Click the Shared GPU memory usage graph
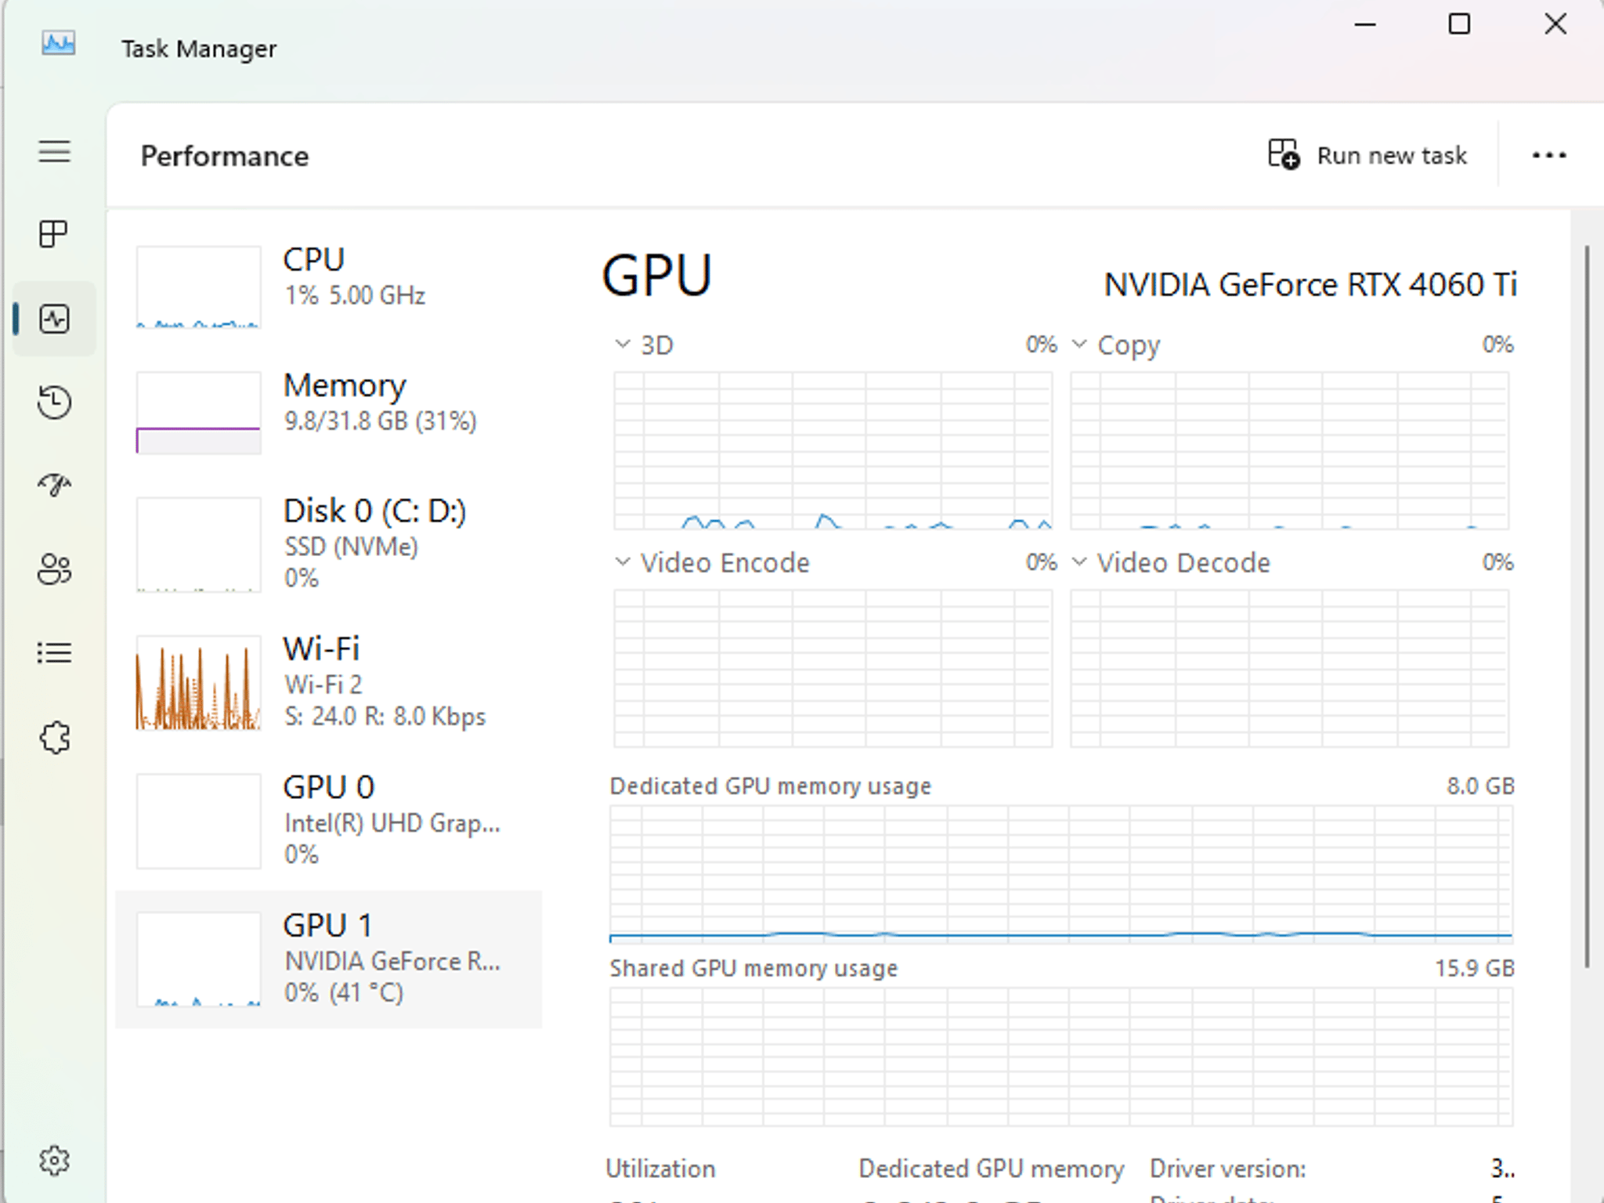 coord(1061,1057)
